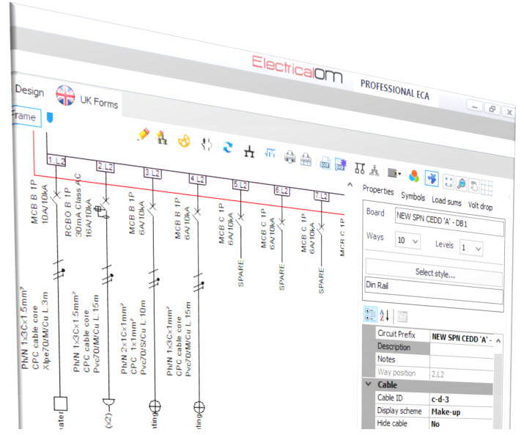Select the 5.L2 way box
This screenshot has width=524, height=435.
(240, 185)
